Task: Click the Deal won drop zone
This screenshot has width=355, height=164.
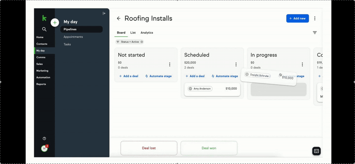Action: (209, 148)
